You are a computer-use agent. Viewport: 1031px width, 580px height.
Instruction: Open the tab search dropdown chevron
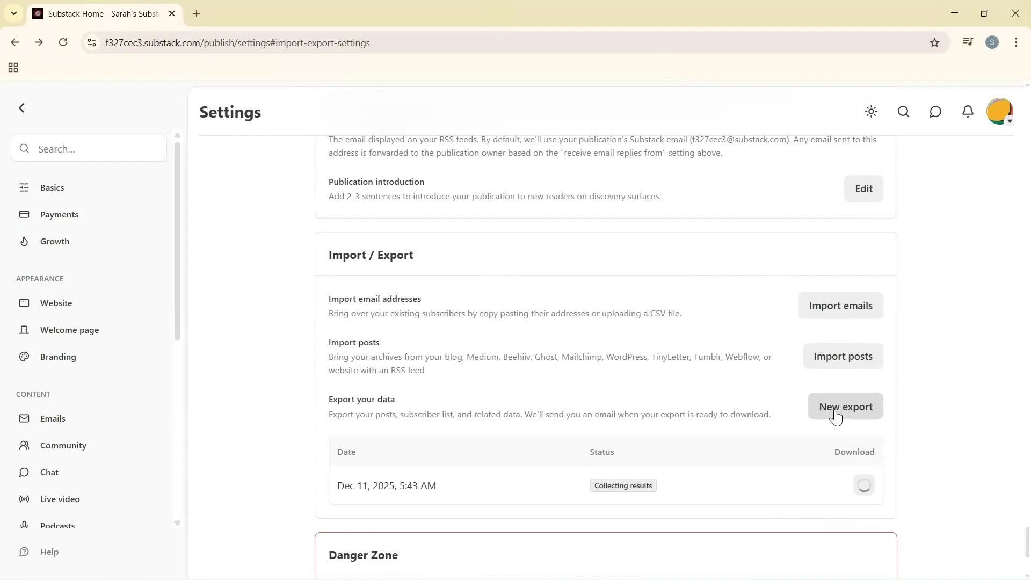point(13,13)
